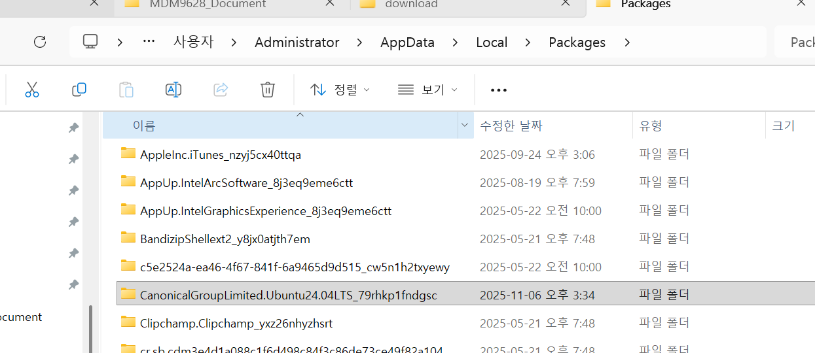This screenshot has width=815, height=353.
Task: Expand the chevron after Administrator in the path
Action: coord(359,42)
